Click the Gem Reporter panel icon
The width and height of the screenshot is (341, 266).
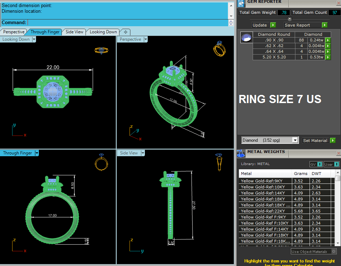pyautogui.click(x=241, y=3)
